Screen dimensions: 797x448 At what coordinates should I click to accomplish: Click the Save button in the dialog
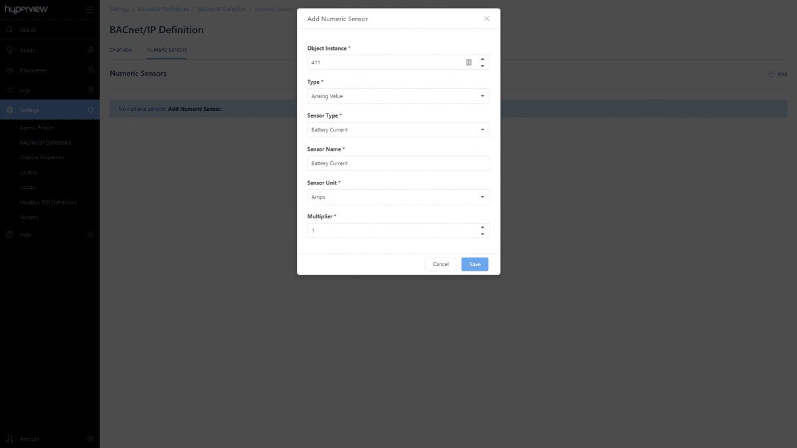click(474, 264)
